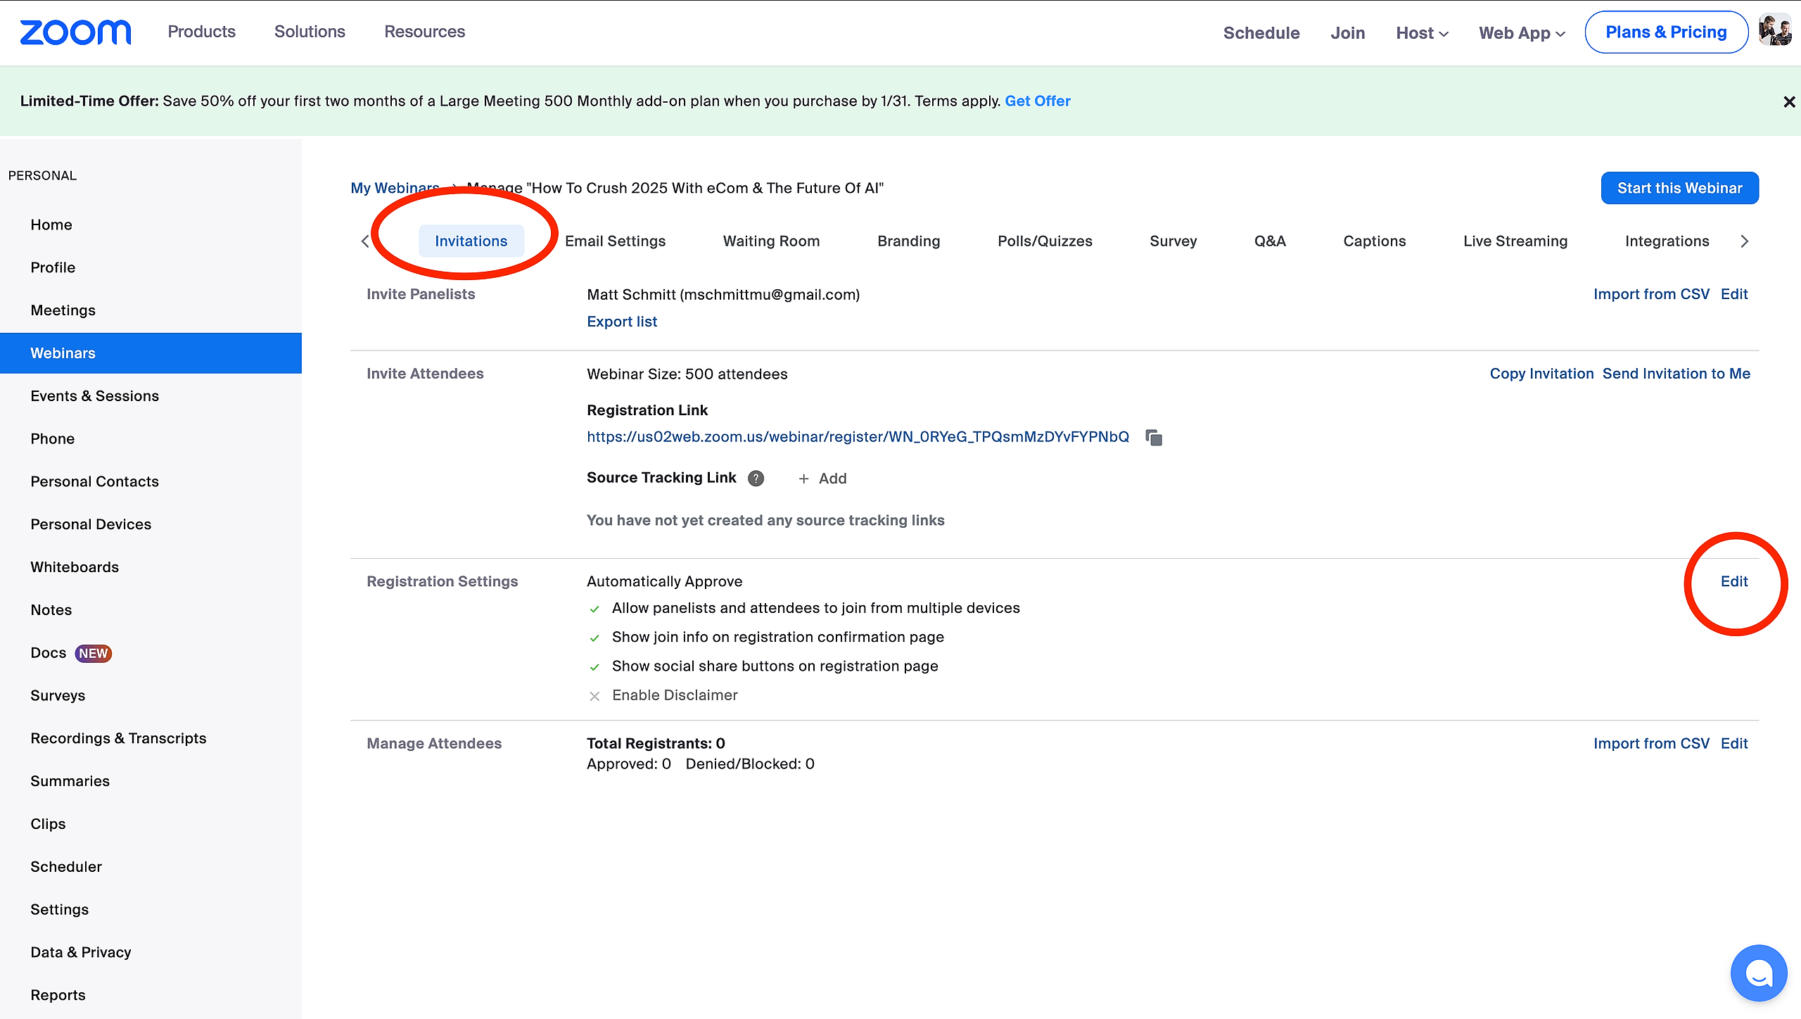The height and width of the screenshot is (1019, 1801).
Task: Switch to the Polls/Quizzes tab
Action: click(x=1045, y=241)
